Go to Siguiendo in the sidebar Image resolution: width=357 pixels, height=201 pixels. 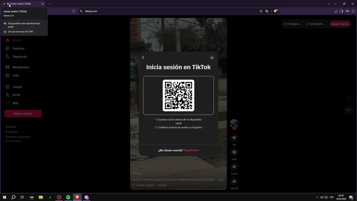click(16, 57)
